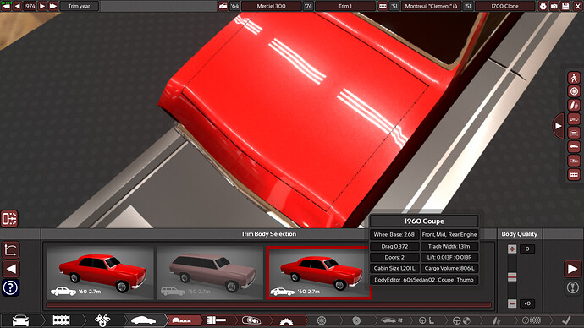The width and height of the screenshot is (584, 328).
Task: Select the '74 trim year box
Action: click(x=308, y=6)
